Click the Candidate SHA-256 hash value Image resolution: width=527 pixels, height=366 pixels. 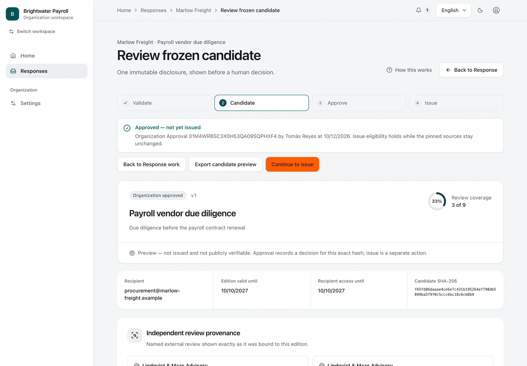[x=455, y=292]
